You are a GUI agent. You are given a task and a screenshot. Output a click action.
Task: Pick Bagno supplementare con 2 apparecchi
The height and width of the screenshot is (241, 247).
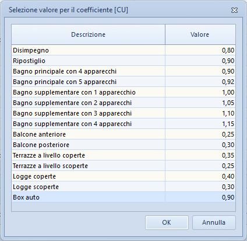coord(123,103)
